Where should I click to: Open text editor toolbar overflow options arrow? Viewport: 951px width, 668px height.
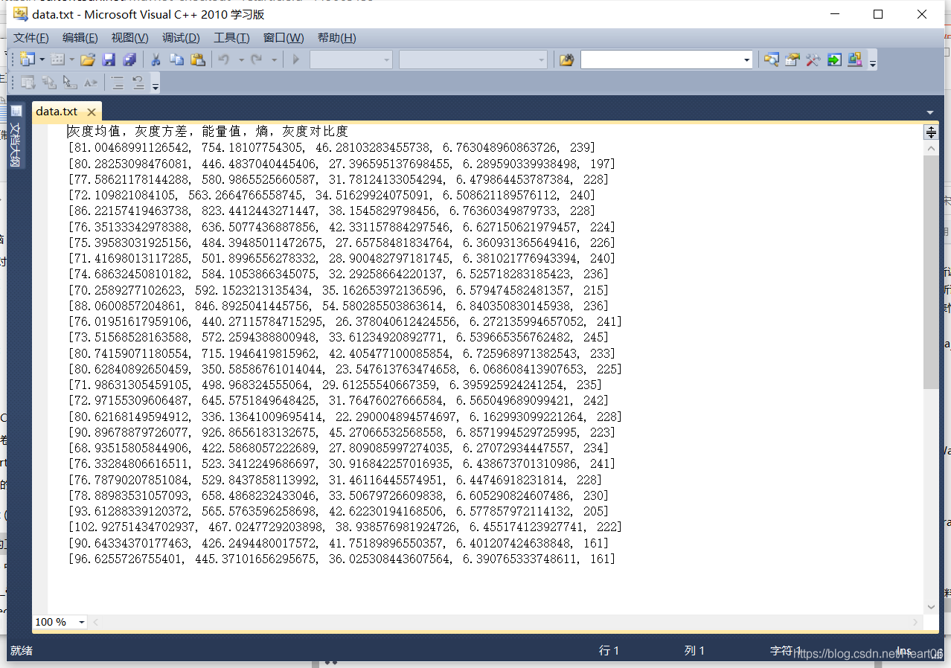[156, 86]
